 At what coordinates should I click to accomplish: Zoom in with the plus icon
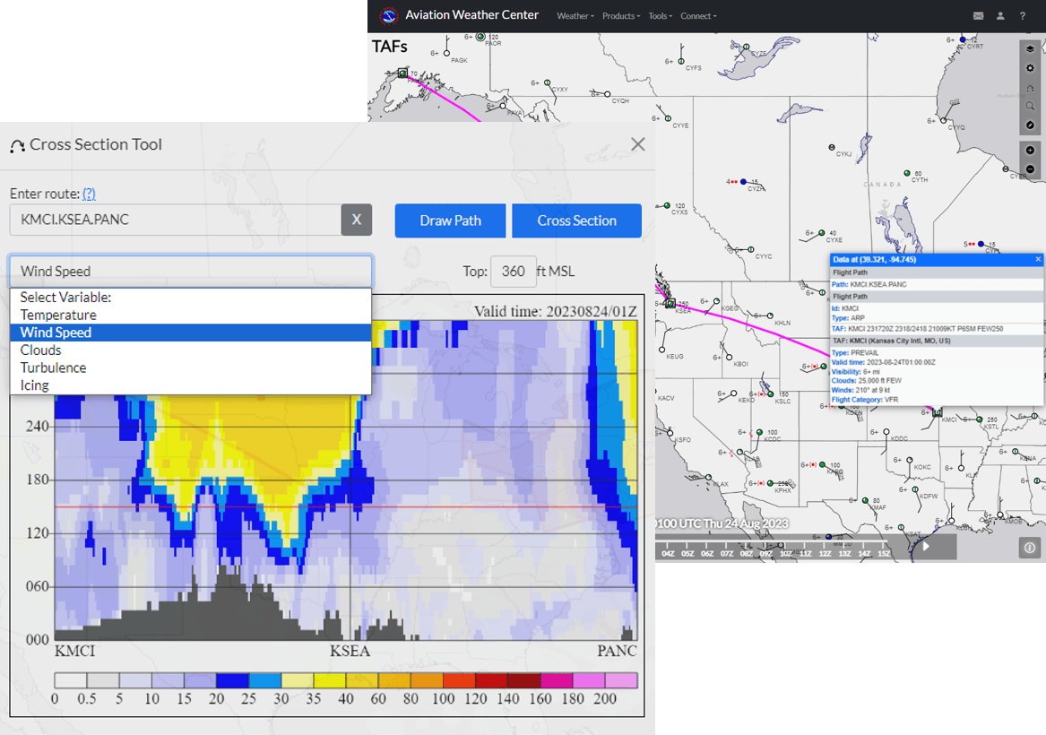click(1030, 151)
